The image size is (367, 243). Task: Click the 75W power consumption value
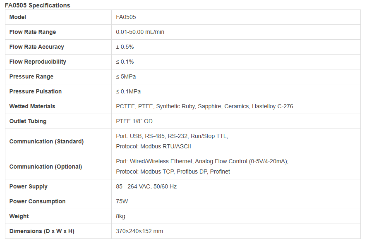tap(122, 201)
